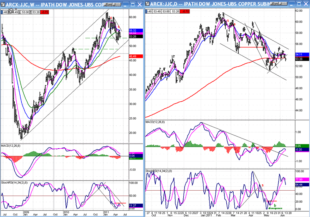
Task: Click the 53.28 quote box in daily chart header
Action: tap(176, 12)
